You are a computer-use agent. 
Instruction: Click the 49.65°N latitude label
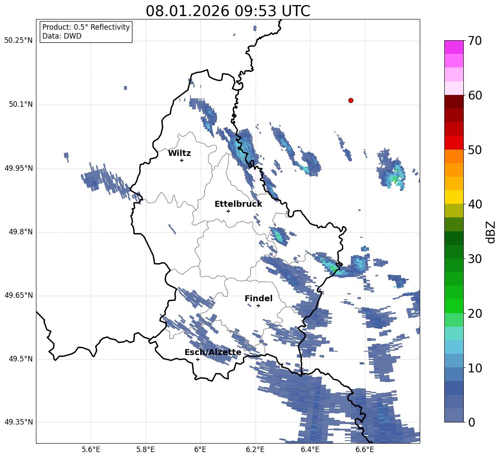click(x=19, y=295)
